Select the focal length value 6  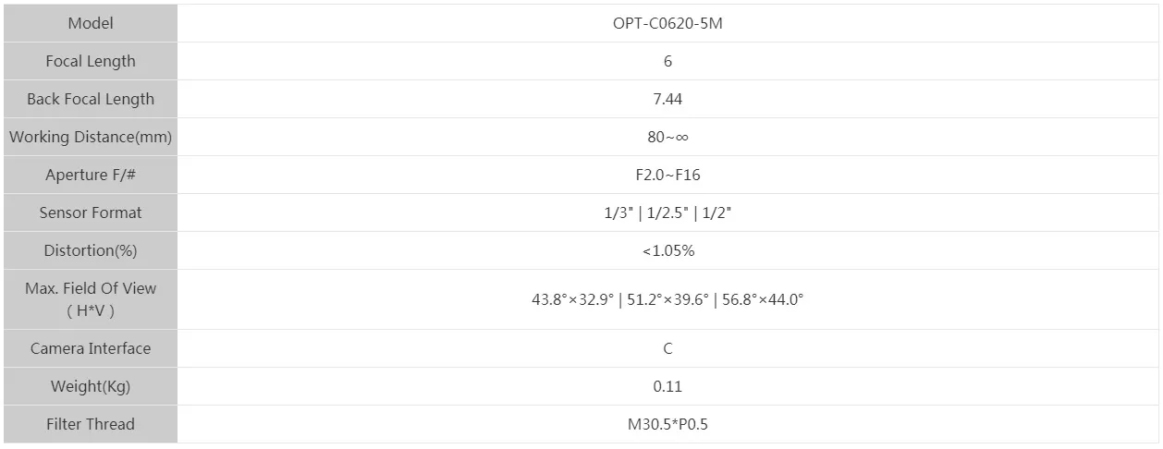667,61
